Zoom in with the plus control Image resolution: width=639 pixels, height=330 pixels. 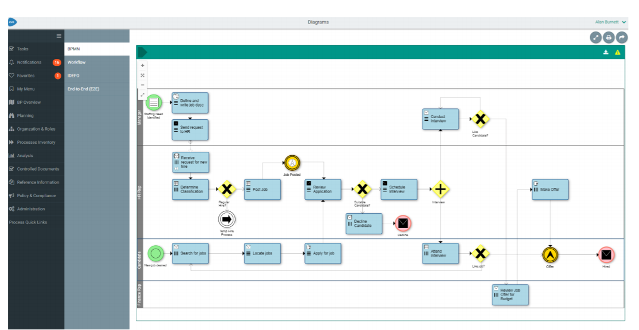click(143, 65)
